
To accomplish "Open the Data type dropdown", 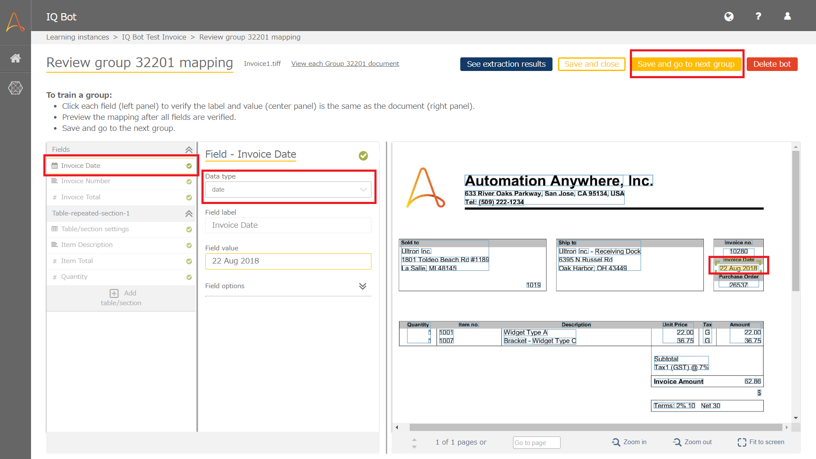I will (x=288, y=190).
